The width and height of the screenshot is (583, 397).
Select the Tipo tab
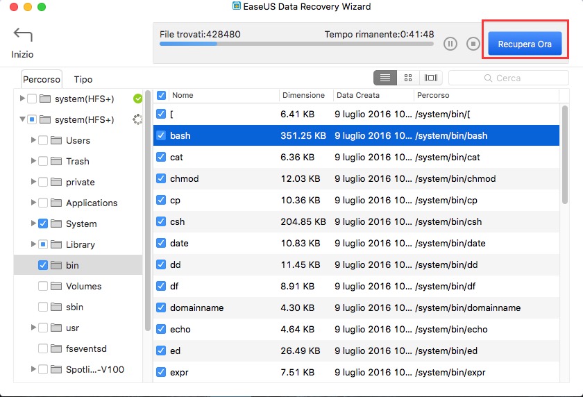click(x=83, y=79)
